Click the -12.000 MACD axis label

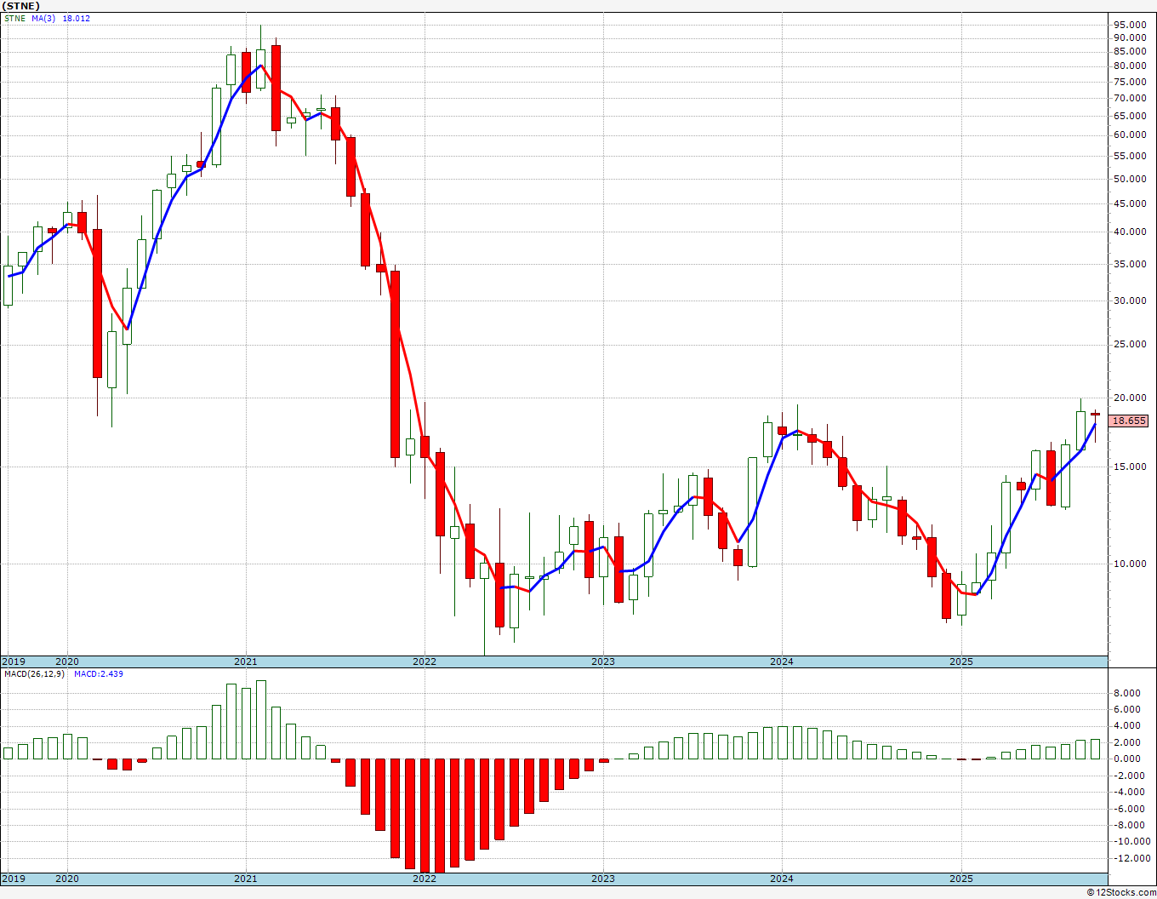[x=1127, y=858]
